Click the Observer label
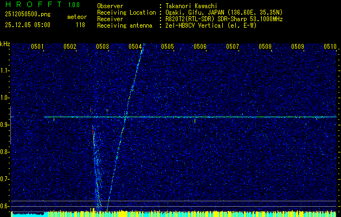This screenshot has height=217, width=341. (110, 6)
